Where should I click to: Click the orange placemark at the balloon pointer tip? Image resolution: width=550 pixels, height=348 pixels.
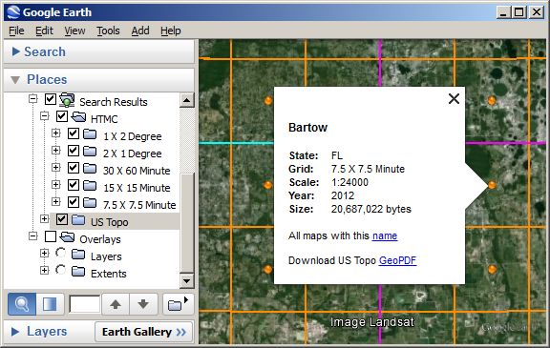tap(492, 185)
